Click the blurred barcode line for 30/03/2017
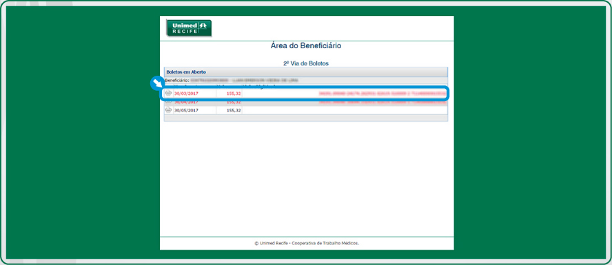 (x=382, y=94)
